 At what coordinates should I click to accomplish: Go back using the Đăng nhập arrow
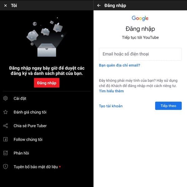coord(99,6)
